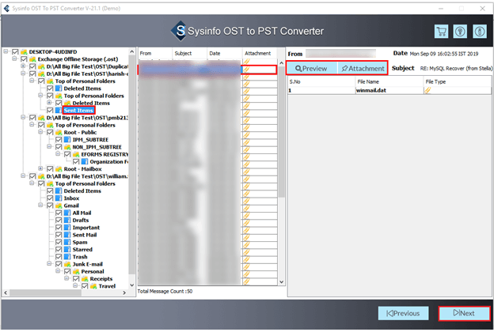Image resolution: width=494 pixels, height=332 pixels.
Task: Click the attachment clip icon for winmail.dat
Action: [x=427, y=91]
